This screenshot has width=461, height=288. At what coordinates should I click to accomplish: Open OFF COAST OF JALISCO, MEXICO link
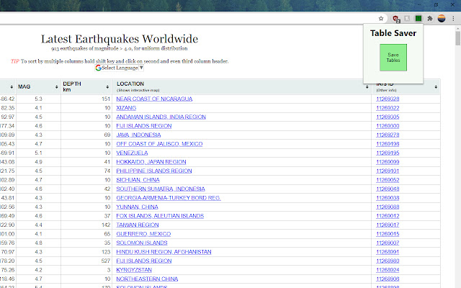coord(159,144)
